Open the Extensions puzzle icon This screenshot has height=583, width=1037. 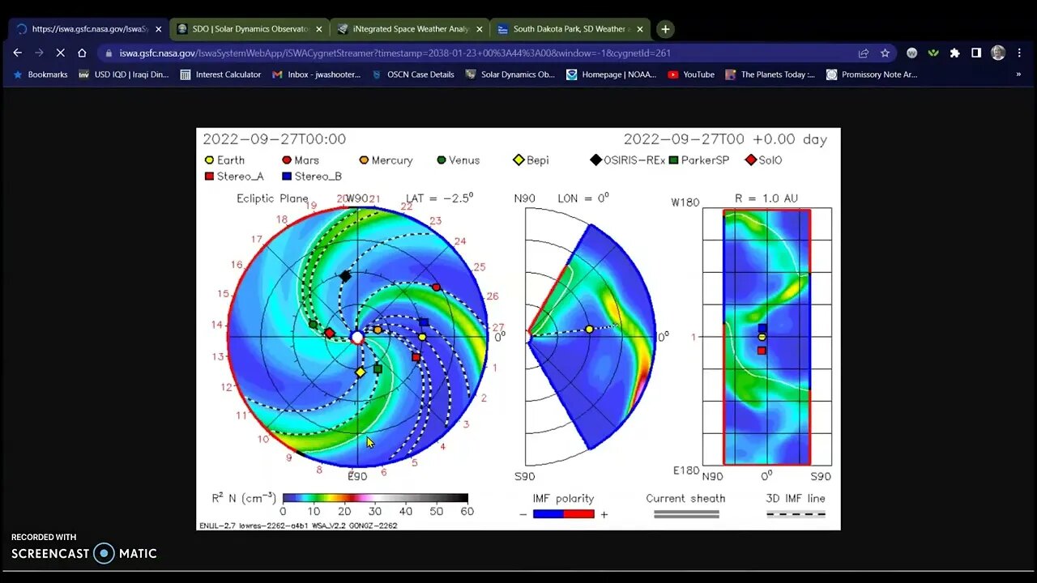pos(955,53)
